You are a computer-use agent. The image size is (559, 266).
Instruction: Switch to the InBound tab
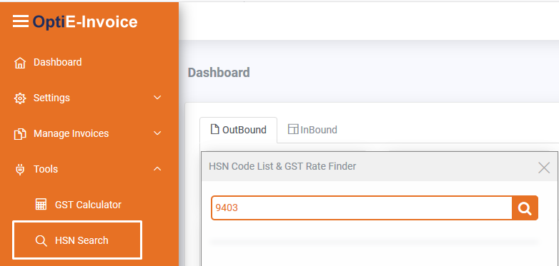312,130
